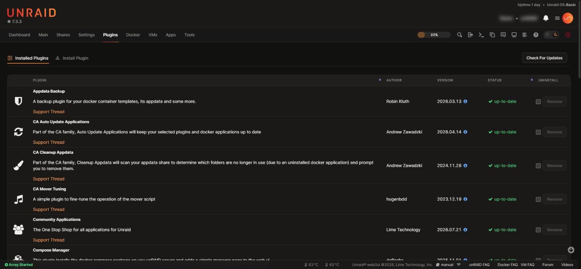The height and width of the screenshot is (269, 581).
Task: Toggle the dark/light theme switch
Action: (x=552, y=35)
